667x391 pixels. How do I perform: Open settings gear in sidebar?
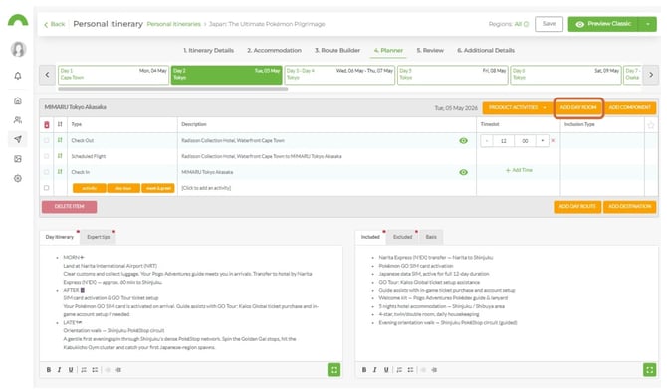tap(18, 178)
